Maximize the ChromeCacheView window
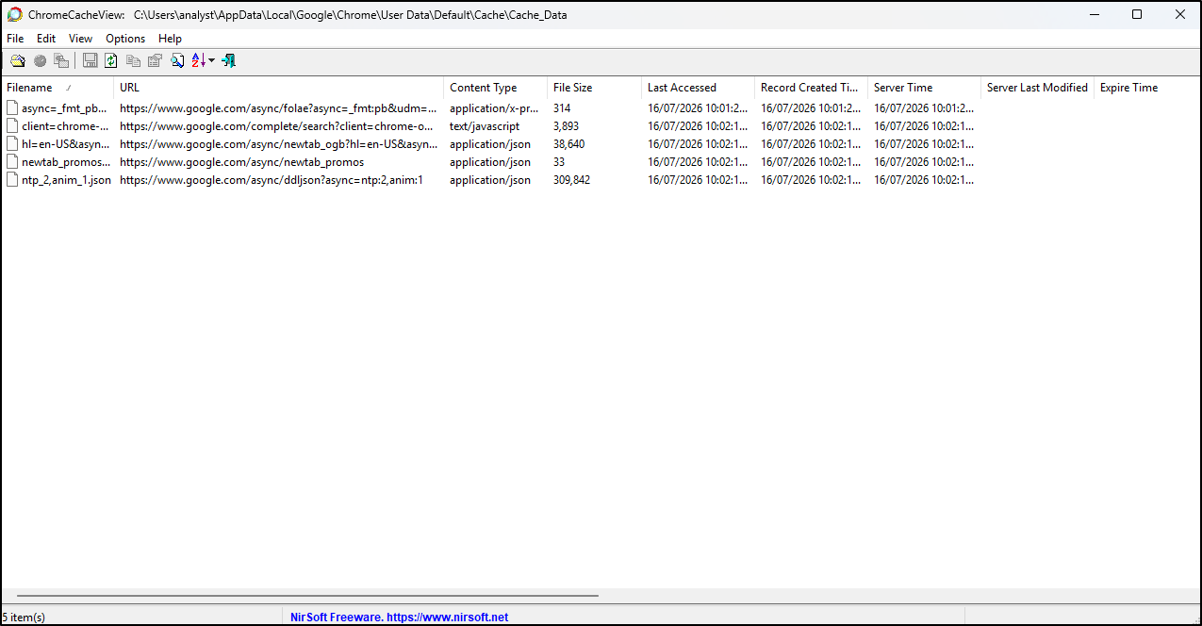Screen dimensions: 1202x626 pos(1137,14)
